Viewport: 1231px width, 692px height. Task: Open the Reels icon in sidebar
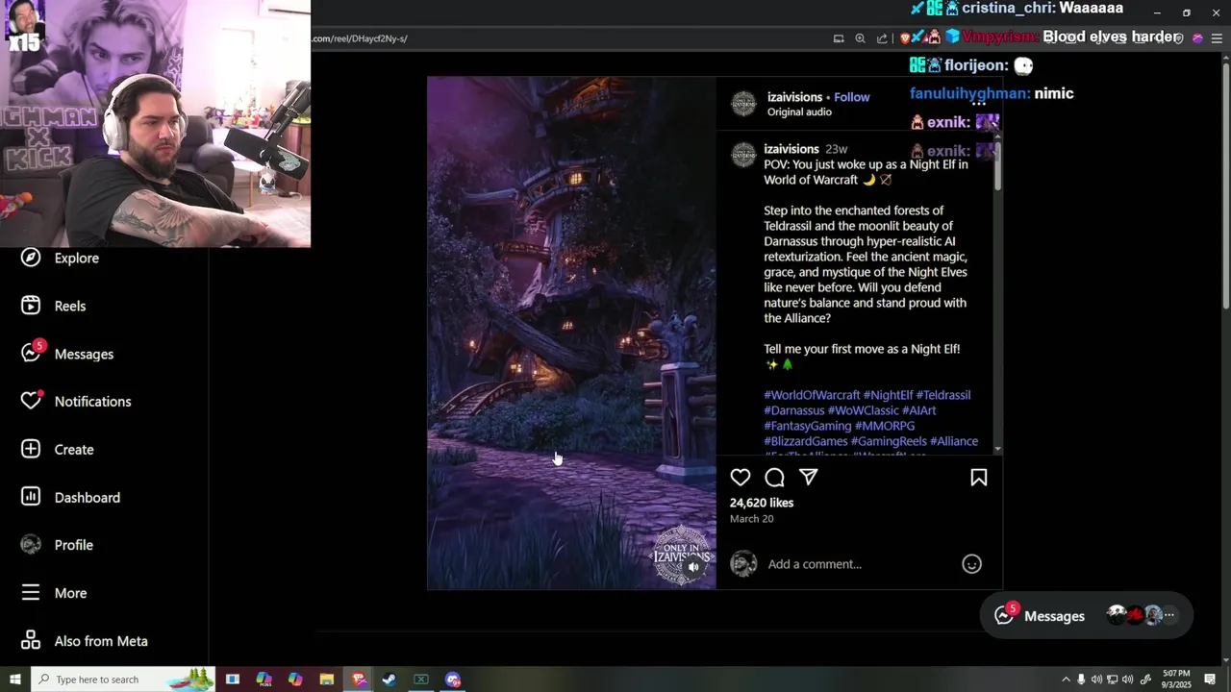(31, 306)
